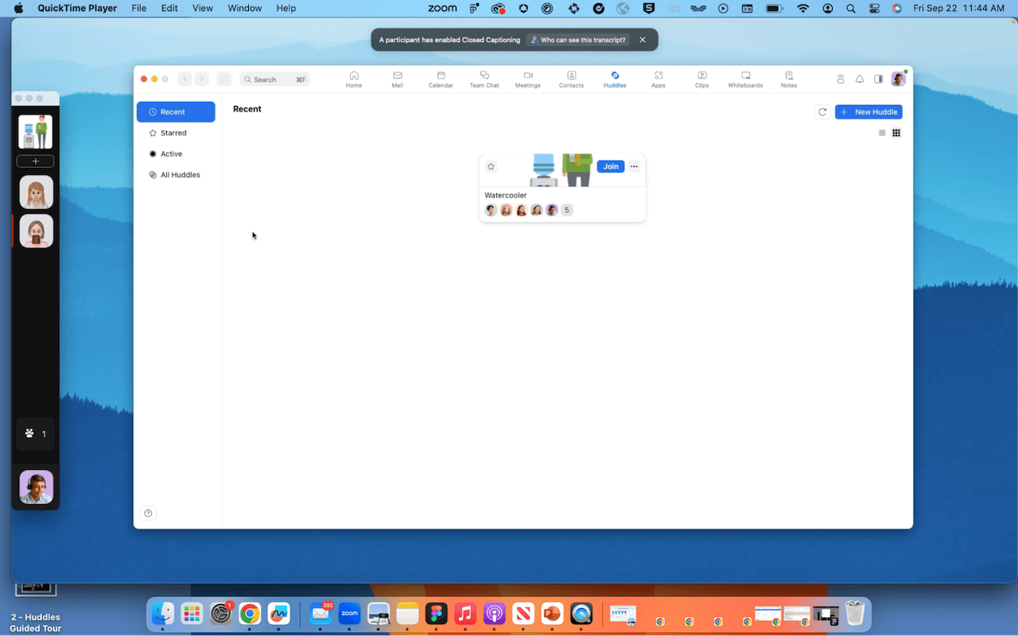Star the Watercooler huddle
This screenshot has height=636, width=1018.
[491, 166]
